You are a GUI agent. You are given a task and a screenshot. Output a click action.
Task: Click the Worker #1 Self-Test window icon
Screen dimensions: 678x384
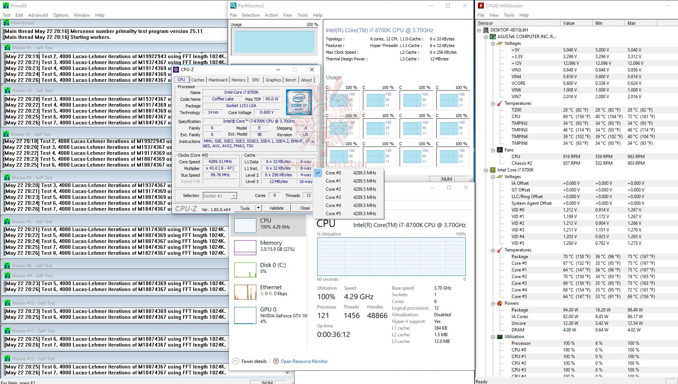(7, 48)
